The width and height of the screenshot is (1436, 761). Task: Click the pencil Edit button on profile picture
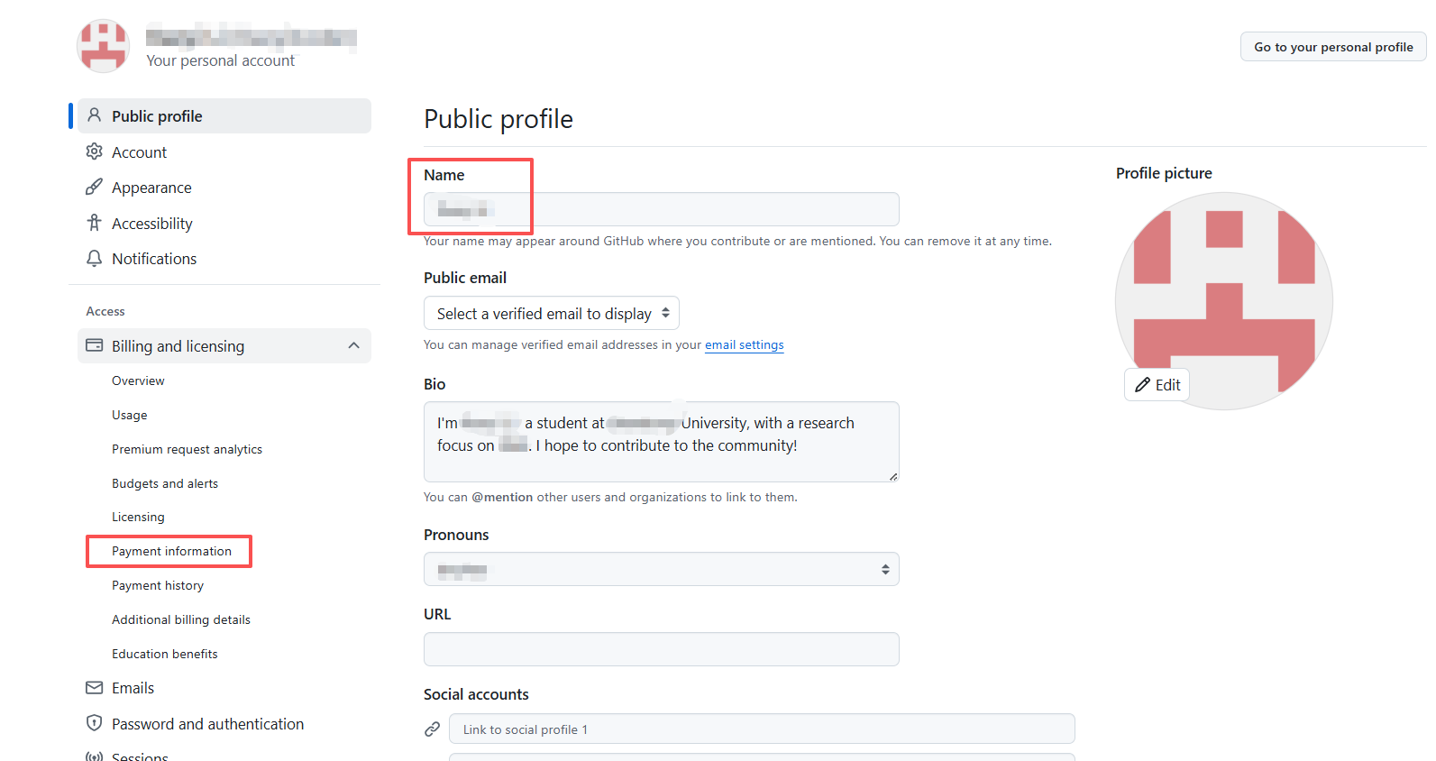click(x=1157, y=385)
